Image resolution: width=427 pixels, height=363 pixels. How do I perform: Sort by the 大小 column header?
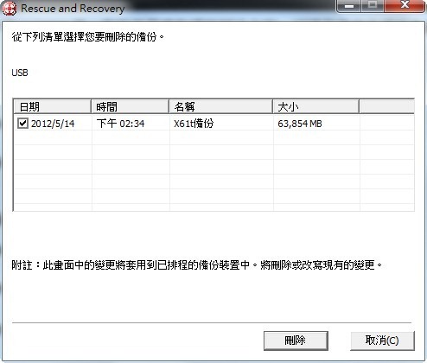click(x=316, y=107)
